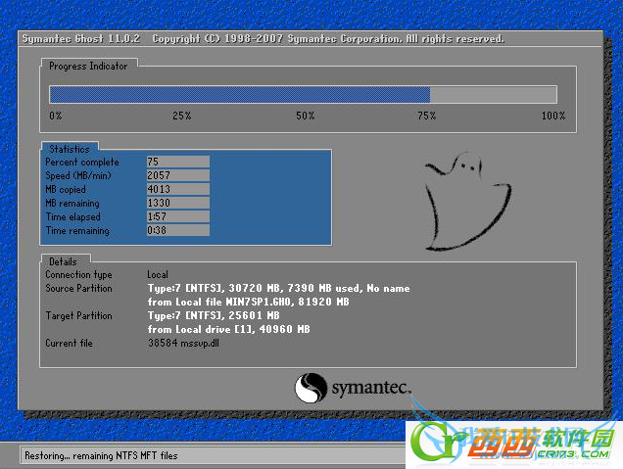Click source line 'Type:7 [NTFS], 30720 MB'

(278, 288)
